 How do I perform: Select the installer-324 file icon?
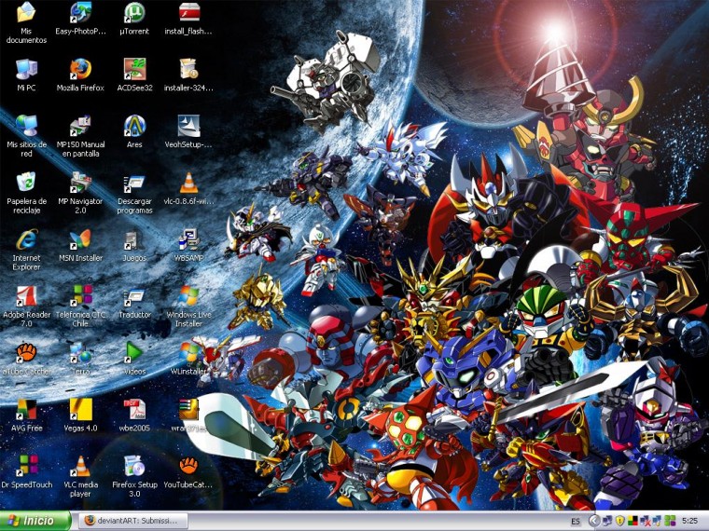[189, 69]
